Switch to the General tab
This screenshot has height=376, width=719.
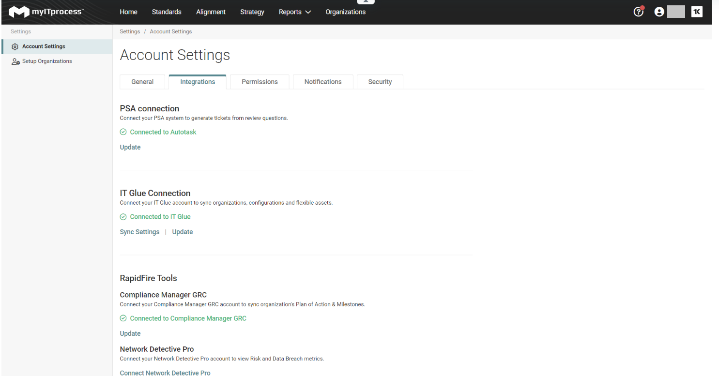point(142,82)
